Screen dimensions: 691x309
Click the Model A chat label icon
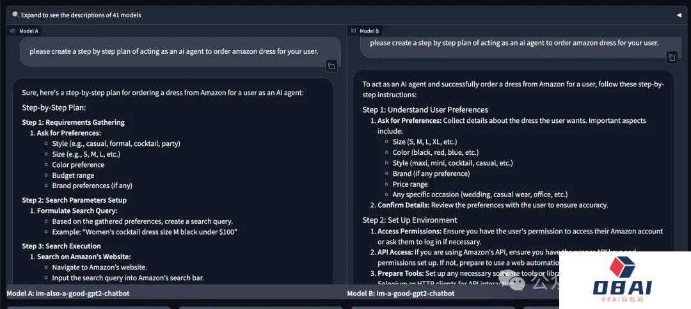click(13, 31)
